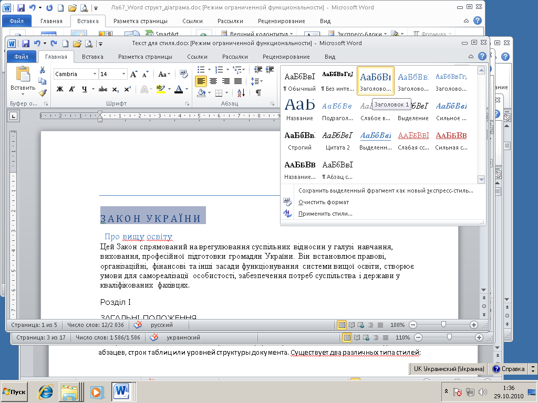This screenshot has width=538, height=403.
Task: Click zoom slider handle in front window
Action: [x=443, y=324]
